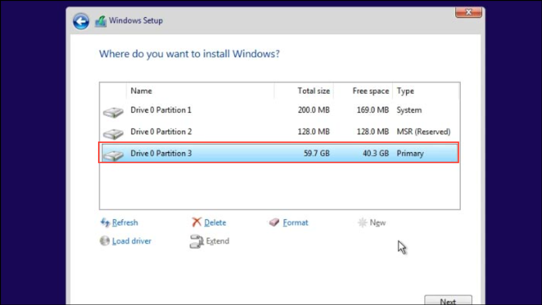This screenshot has height=305, width=542.
Task: Select Drive 0 Partition 3 row
Action: [x=279, y=153]
